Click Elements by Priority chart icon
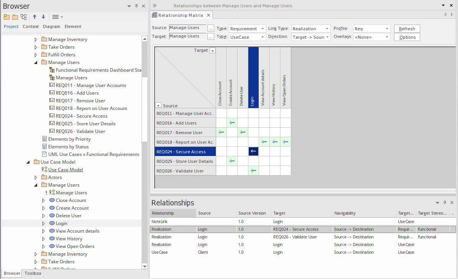The image size is (458, 279). point(44,139)
